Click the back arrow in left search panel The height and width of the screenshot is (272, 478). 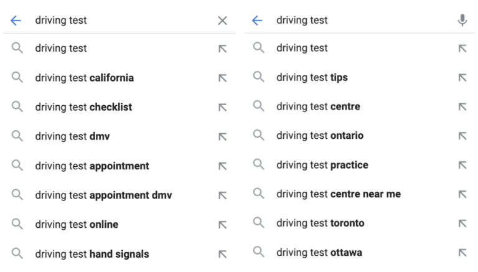tap(16, 21)
